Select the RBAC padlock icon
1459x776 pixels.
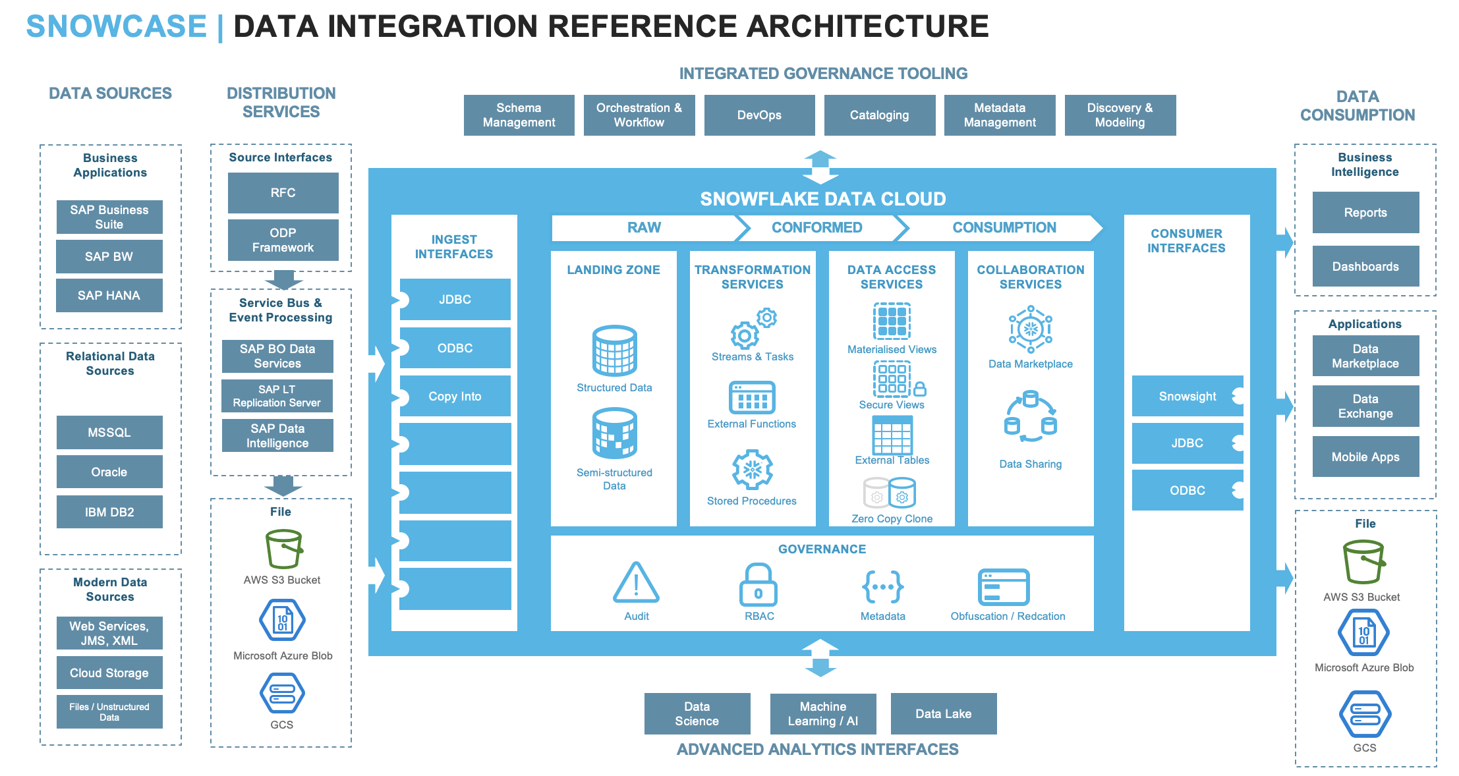[758, 585]
